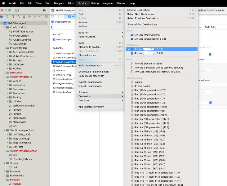Click the Run play button in toolbar

click(x=44, y=10)
